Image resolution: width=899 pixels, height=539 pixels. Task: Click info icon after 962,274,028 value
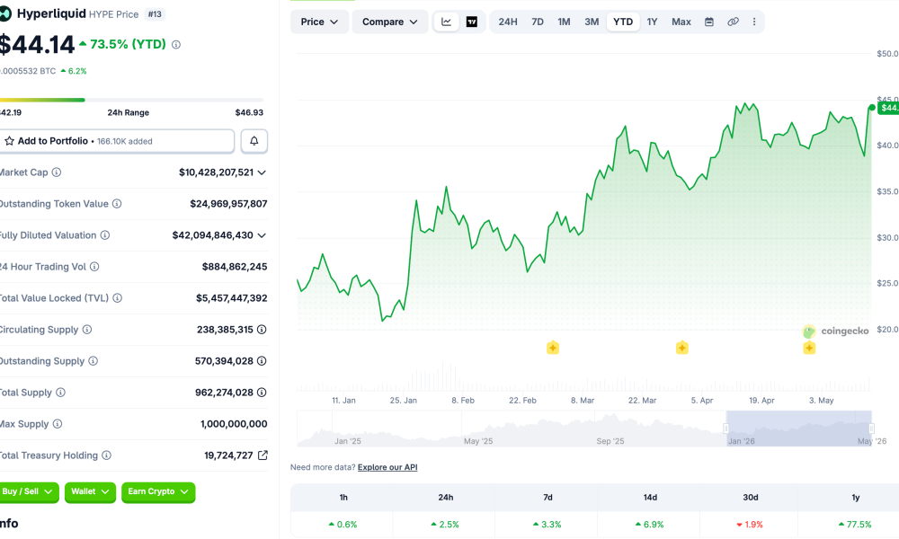(262, 393)
